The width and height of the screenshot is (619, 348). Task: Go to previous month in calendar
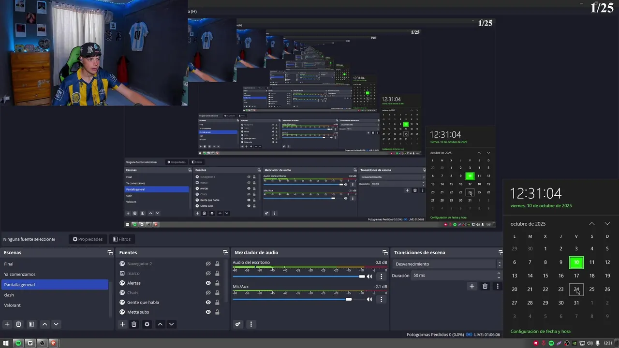point(592,224)
